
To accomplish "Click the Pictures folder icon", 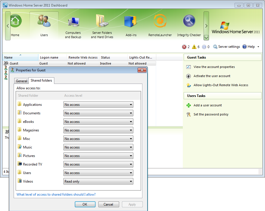I will 20,155.
